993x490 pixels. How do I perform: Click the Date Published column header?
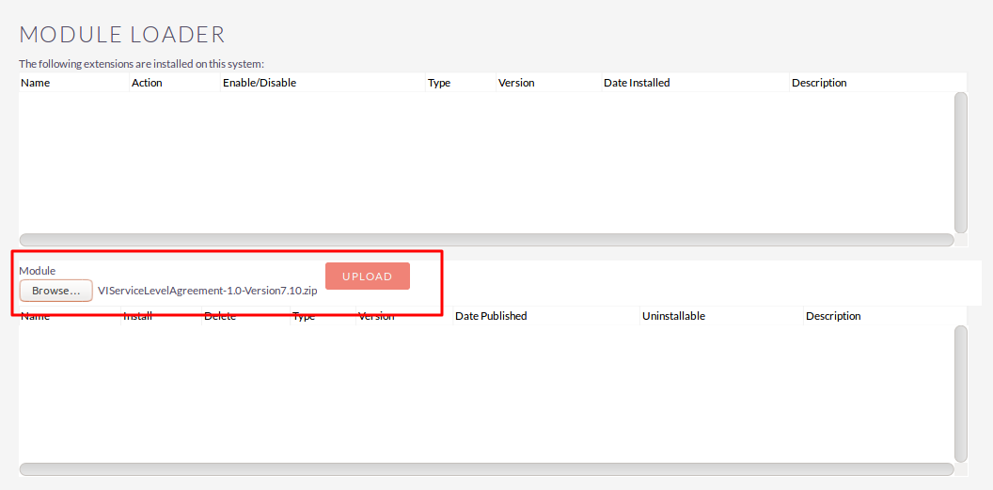pos(491,315)
